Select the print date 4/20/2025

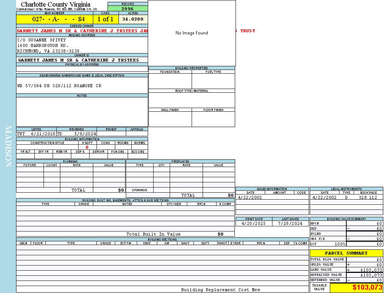254,223
